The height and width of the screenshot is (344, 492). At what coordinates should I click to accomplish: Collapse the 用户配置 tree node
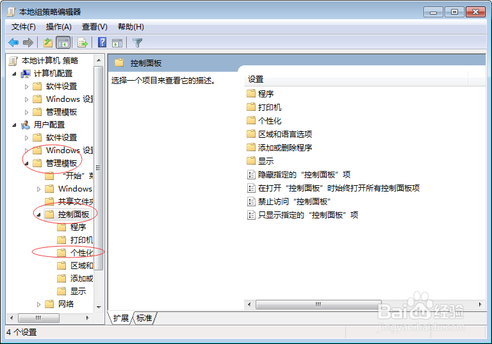pyautogui.click(x=14, y=125)
